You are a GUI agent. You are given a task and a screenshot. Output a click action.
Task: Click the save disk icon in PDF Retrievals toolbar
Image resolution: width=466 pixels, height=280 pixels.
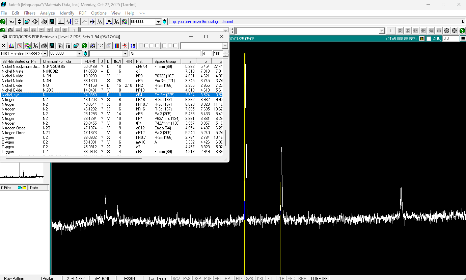52,46
